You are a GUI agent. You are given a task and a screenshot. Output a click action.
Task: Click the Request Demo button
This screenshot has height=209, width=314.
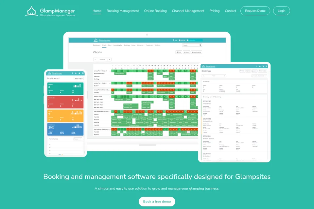255,11
